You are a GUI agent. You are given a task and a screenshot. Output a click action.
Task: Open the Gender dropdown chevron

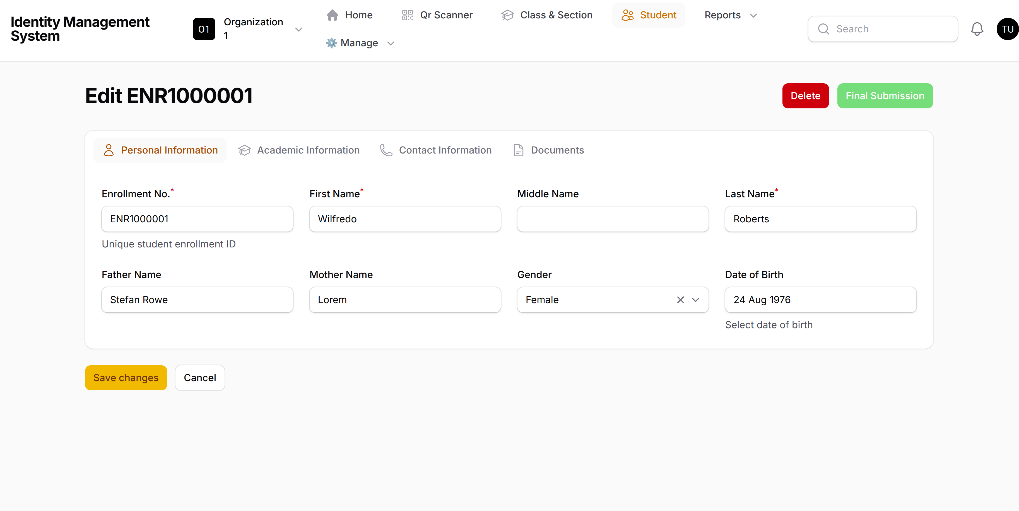coord(696,300)
